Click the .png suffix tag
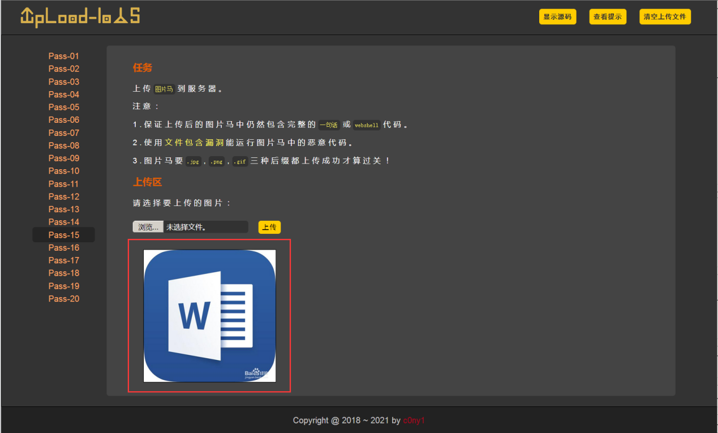Viewport: 718px width, 433px height. (x=217, y=161)
